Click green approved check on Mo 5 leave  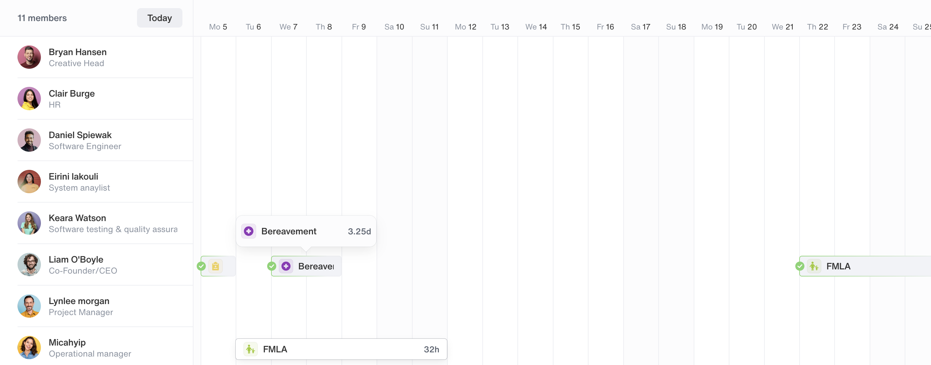click(201, 266)
